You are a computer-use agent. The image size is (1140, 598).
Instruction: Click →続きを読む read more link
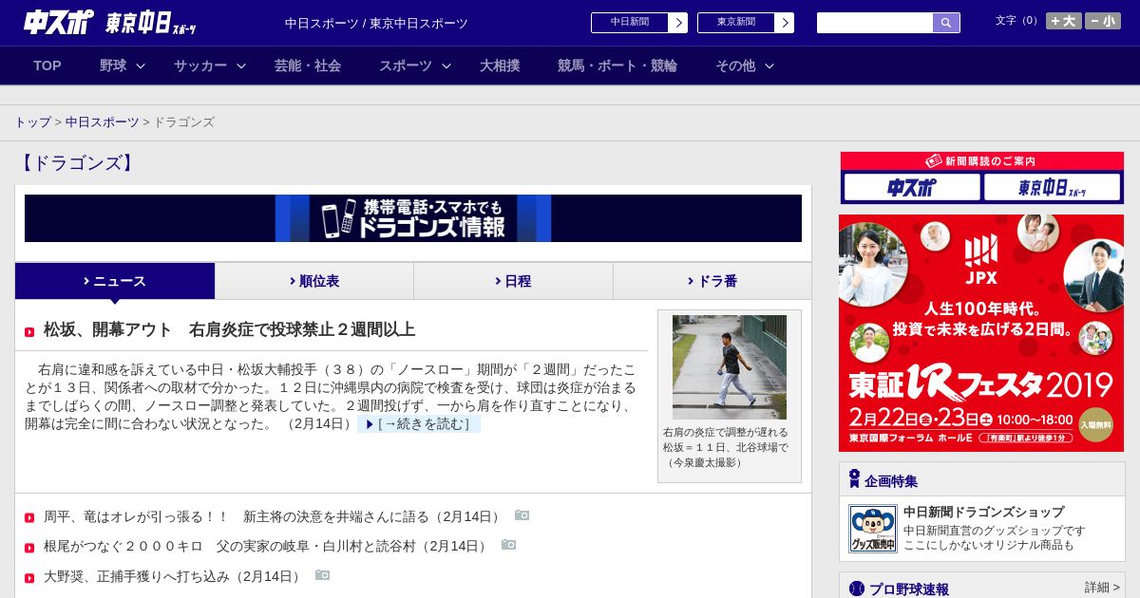419,424
